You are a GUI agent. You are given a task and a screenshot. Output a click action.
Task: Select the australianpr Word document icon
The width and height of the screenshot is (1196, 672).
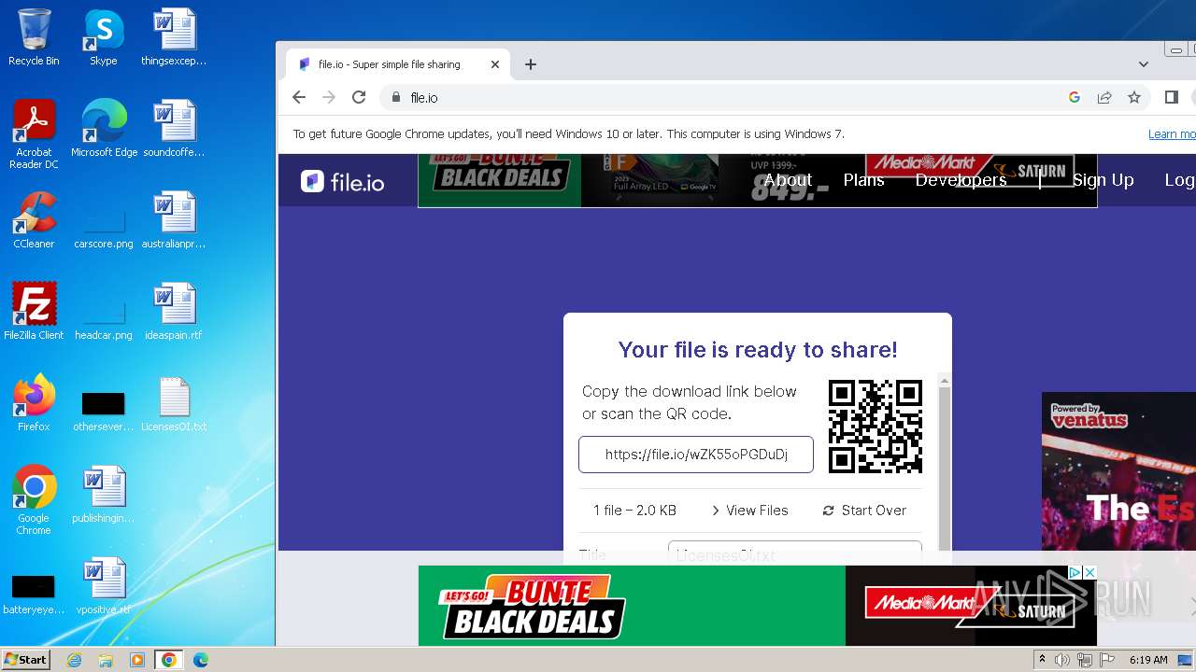click(174, 220)
